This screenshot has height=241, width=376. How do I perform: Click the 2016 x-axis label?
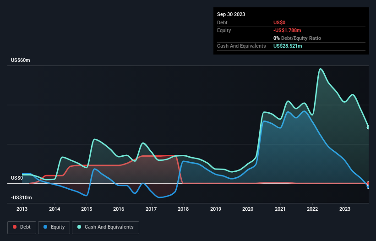tap(119, 209)
